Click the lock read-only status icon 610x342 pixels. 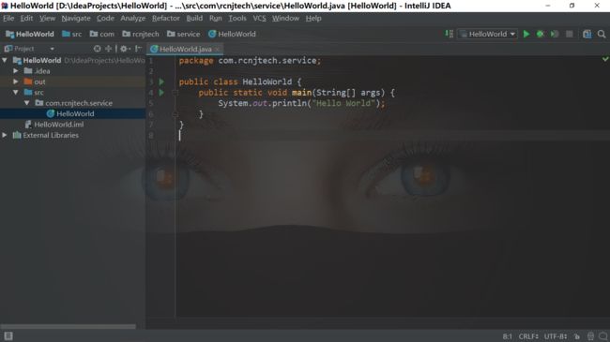(577, 336)
